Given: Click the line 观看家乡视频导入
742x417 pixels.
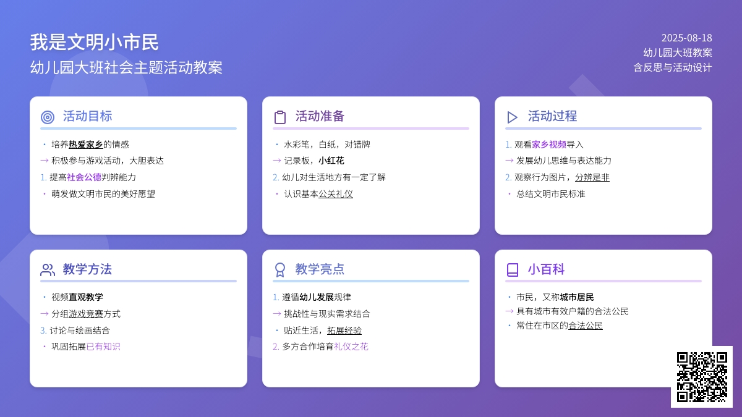Looking at the screenshot, I should [549, 145].
